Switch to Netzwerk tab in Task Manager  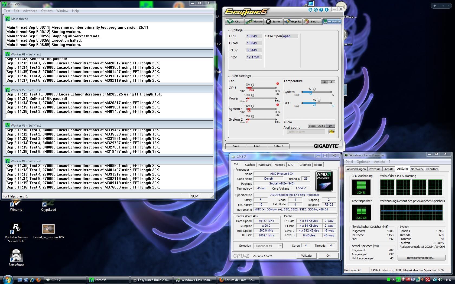pyautogui.click(x=417, y=169)
